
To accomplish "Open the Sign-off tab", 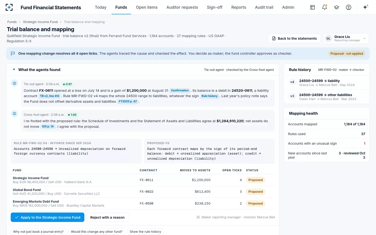I will tap(215, 7).
